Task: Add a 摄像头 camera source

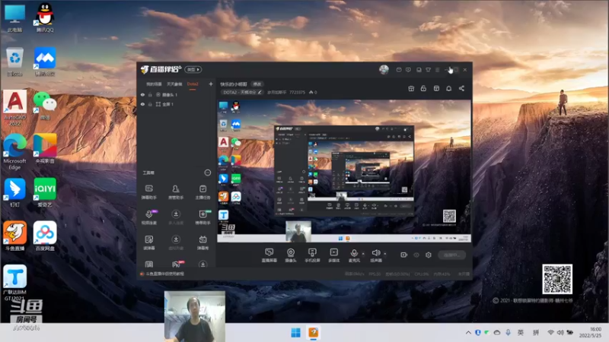Action: [291, 255]
